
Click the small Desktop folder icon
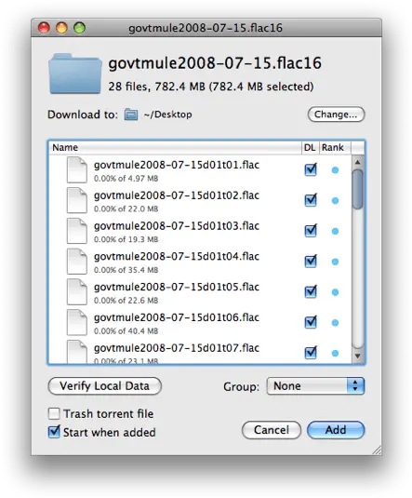[x=131, y=114]
